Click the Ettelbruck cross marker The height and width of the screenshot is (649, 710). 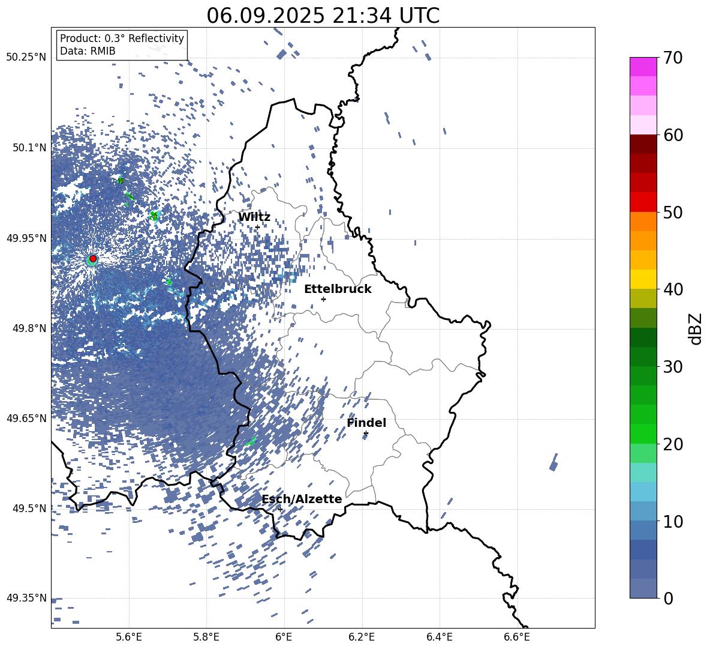click(323, 299)
